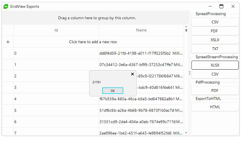The height and width of the screenshot is (142, 244).
Task: Export CSV under SpreadStreamProcessing
Action: 215,74
